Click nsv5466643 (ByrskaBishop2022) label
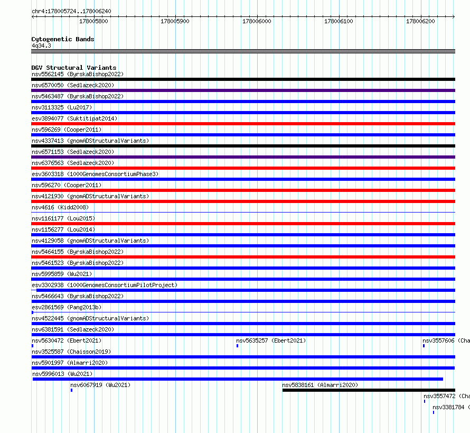Screen dimensions: 470x433 (x=78, y=296)
